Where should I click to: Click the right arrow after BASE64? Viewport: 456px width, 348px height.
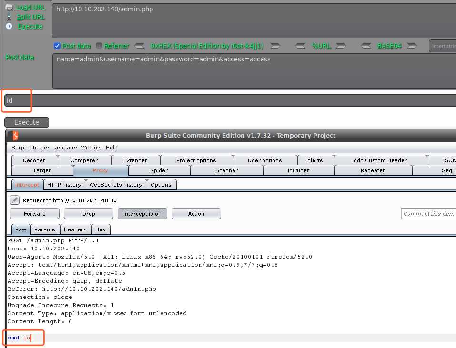[412, 46]
